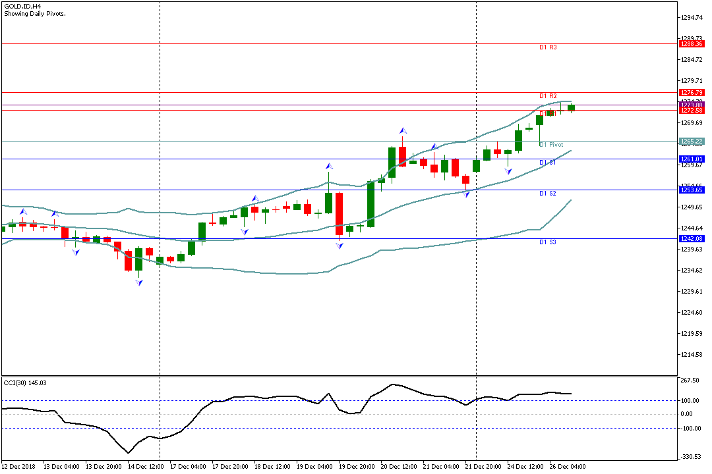The height and width of the screenshot is (474, 712).
Task: Click the 1294.74 price axis value
Action: [x=692, y=18]
